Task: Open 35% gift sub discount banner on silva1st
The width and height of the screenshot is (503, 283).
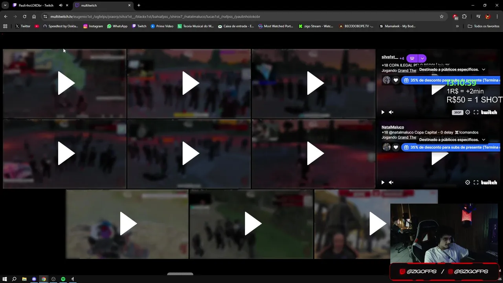Action: [451, 80]
